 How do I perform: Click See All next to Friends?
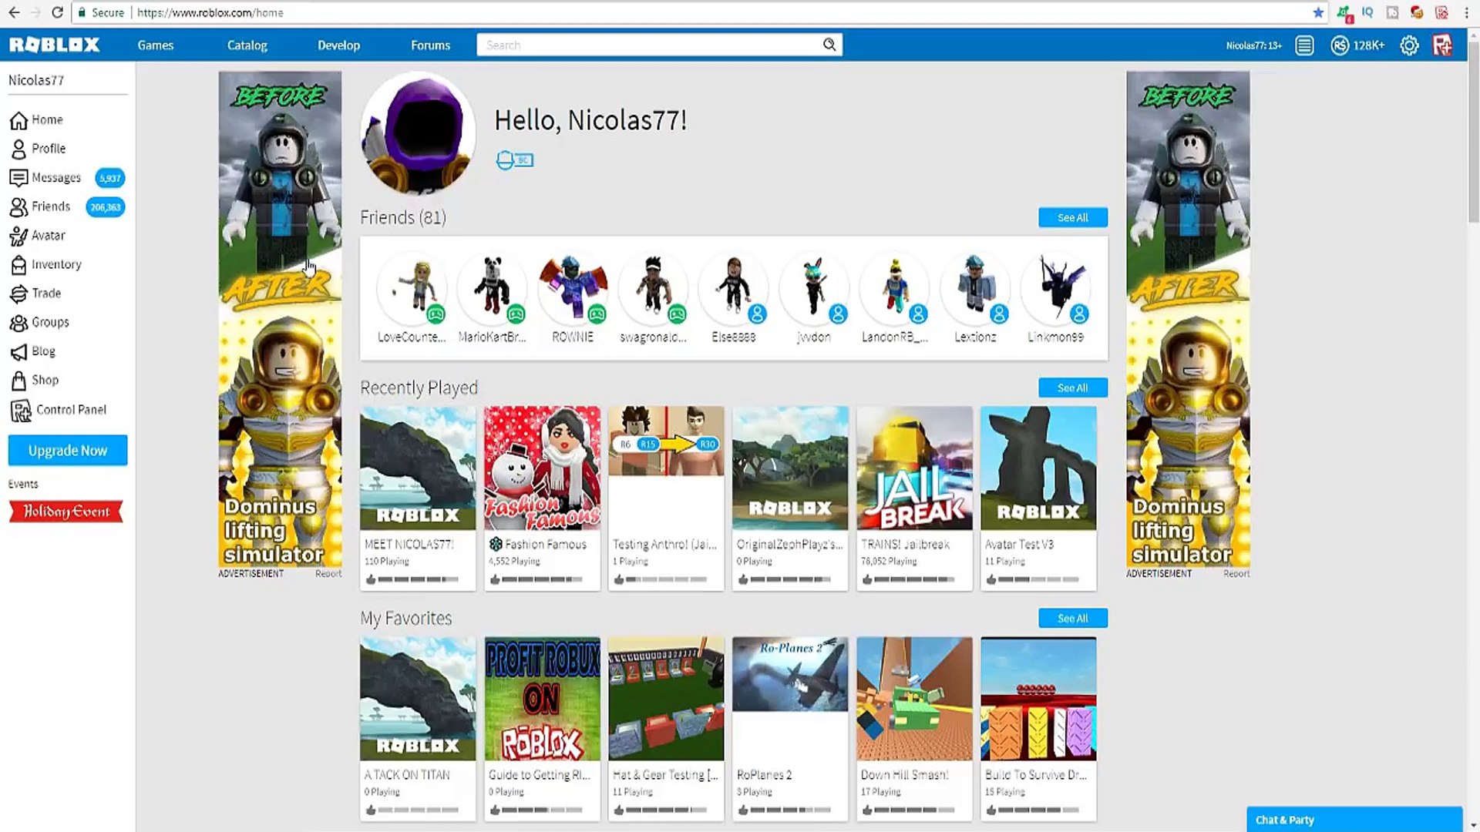pos(1072,218)
